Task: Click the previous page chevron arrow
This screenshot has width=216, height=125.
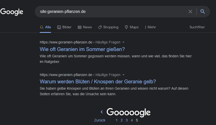Action: 102,112
